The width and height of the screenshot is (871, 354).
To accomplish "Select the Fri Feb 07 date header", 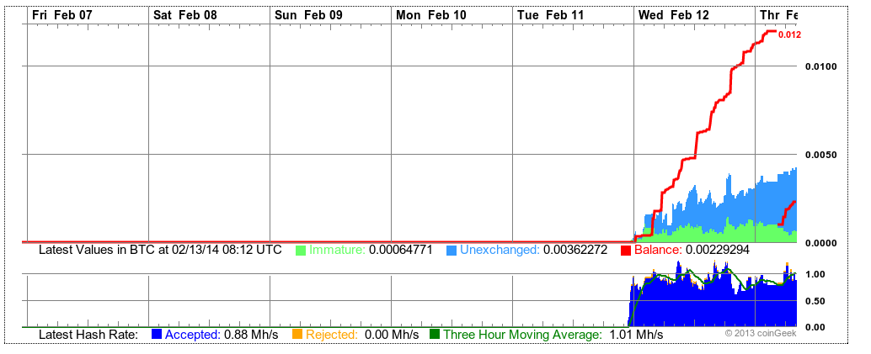I will point(62,15).
